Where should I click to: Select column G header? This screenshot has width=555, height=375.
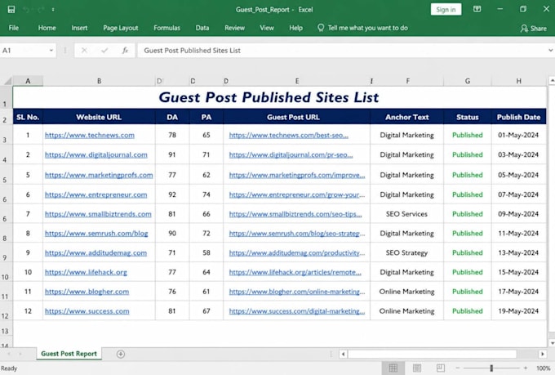(x=467, y=81)
